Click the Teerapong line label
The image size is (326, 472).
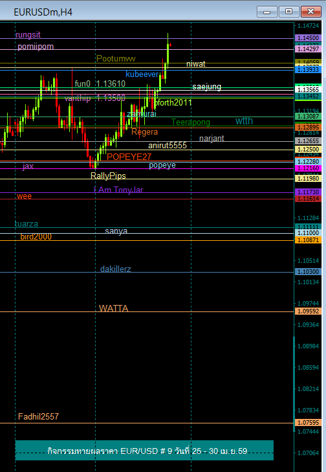coord(191,122)
